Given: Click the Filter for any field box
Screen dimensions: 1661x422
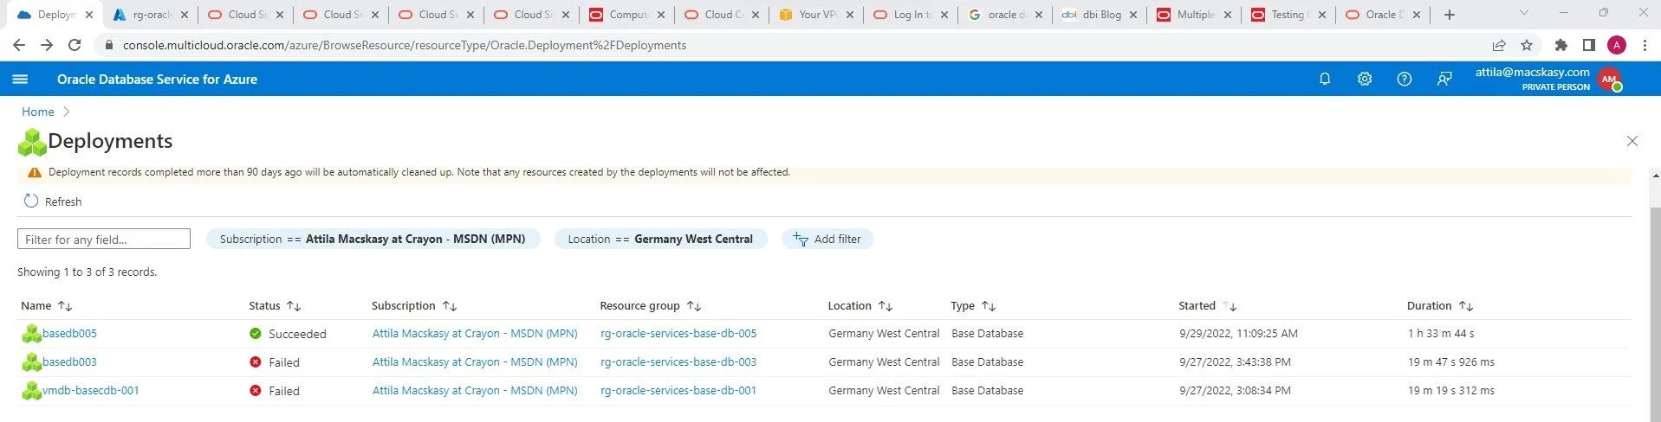Looking at the screenshot, I should pos(104,239).
